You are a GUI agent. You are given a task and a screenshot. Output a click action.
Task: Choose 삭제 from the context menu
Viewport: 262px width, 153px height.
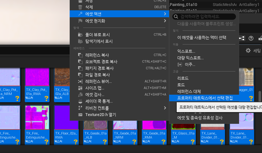(x=119, y=7)
